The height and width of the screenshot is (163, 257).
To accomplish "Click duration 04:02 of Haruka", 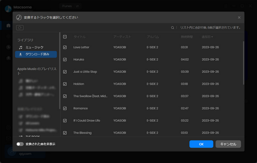I will [185, 60].
